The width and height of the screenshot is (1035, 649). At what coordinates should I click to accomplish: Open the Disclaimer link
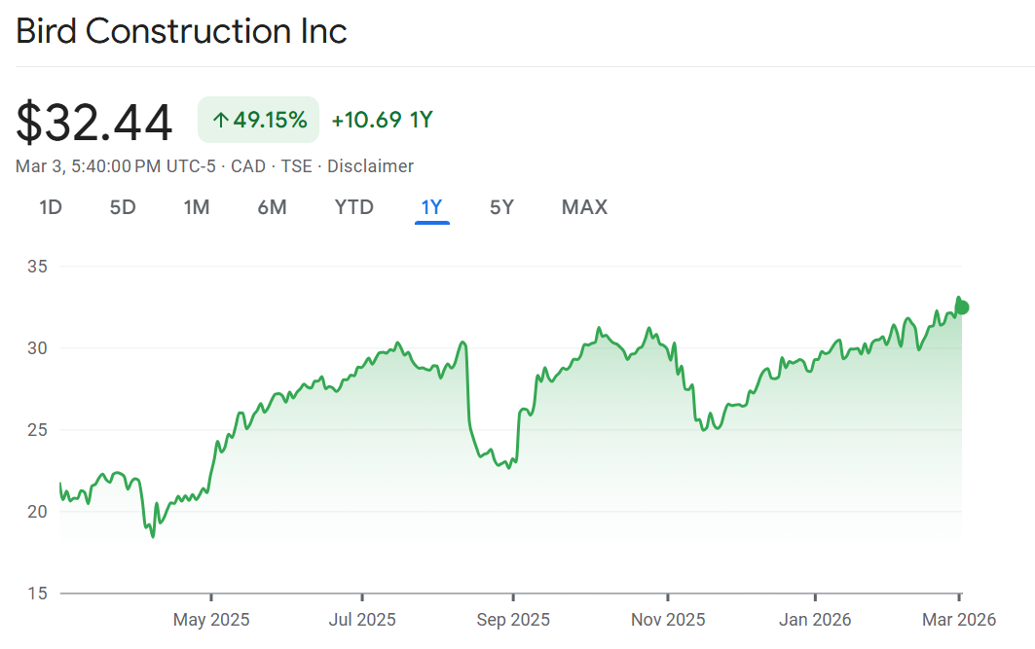pos(370,166)
